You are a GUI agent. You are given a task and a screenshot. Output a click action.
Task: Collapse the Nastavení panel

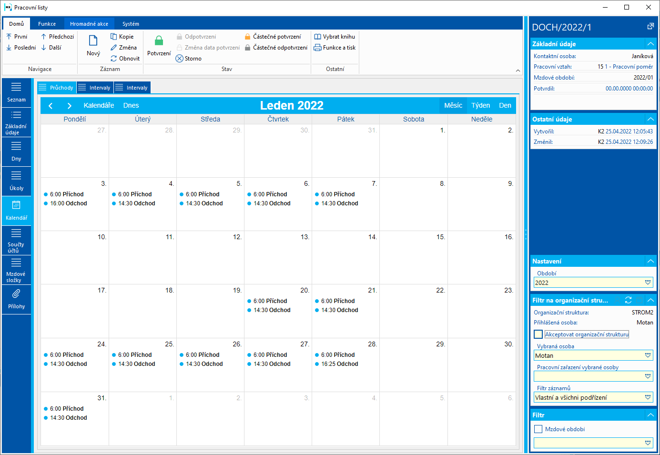pos(650,261)
